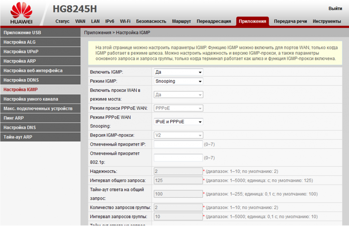Open Настройка UPnP in sidebar

click(x=40, y=51)
